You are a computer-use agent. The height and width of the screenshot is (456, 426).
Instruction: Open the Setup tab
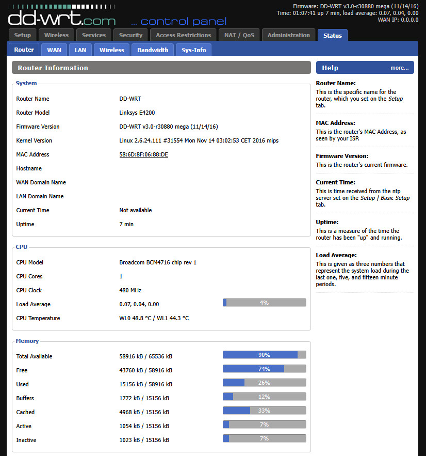[x=22, y=35]
